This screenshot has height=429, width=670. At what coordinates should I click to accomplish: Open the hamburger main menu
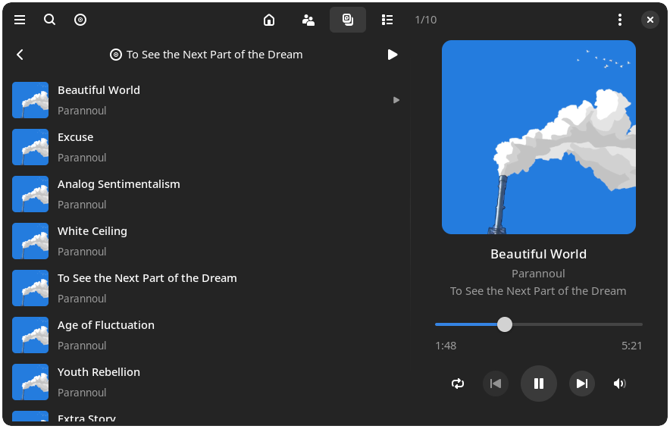[20, 20]
